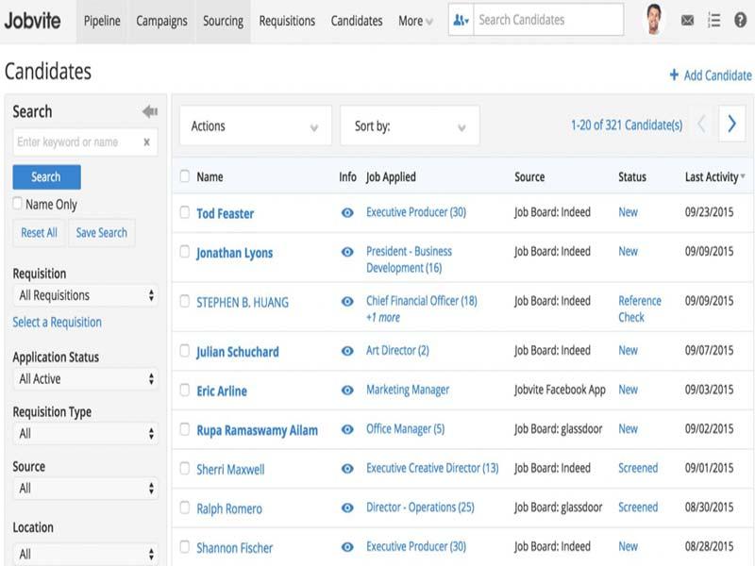The height and width of the screenshot is (566, 755).
Task: View info eye icon for Rupa Ramaswamy Ailam
Action: click(x=347, y=429)
